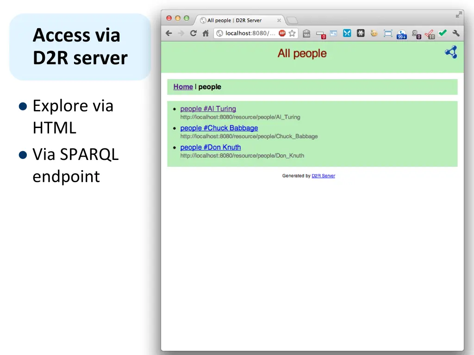
Task: Select the All people | D2R Server tab
Action: pos(236,20)
